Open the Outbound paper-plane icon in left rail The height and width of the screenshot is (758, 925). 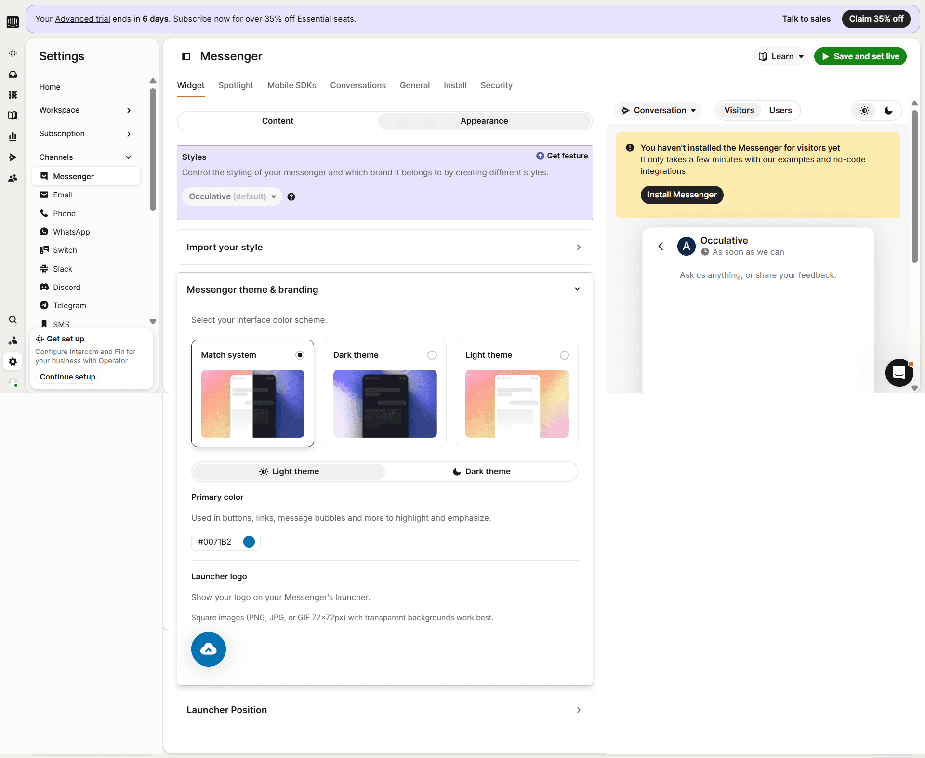coord(13,157)
